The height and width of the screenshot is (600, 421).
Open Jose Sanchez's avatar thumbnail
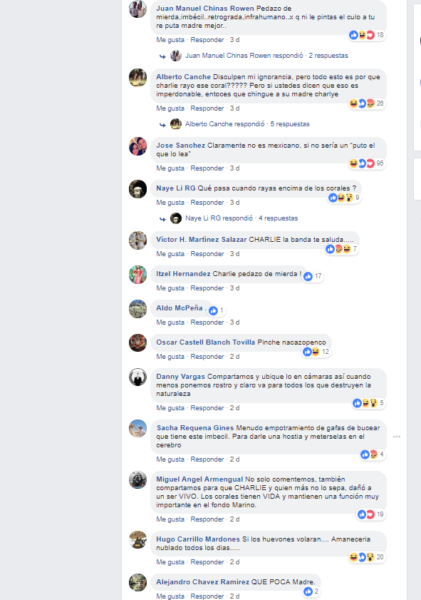[x=137, y=146]
